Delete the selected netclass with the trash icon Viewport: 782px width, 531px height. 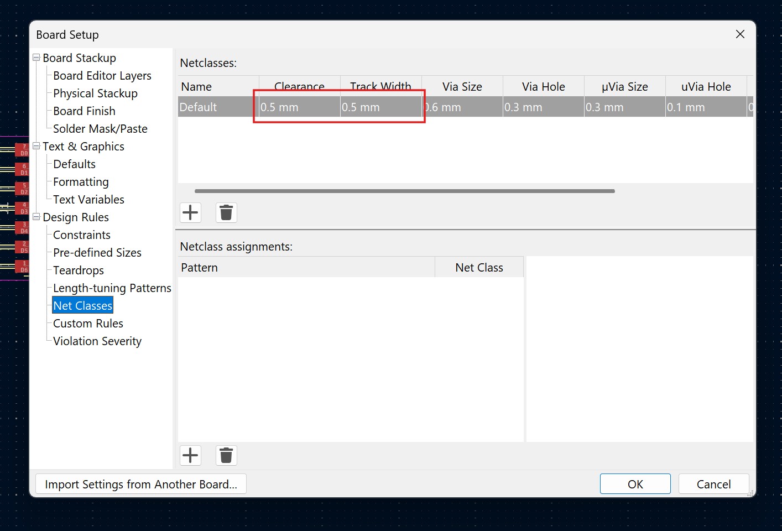tap(226, 212)
